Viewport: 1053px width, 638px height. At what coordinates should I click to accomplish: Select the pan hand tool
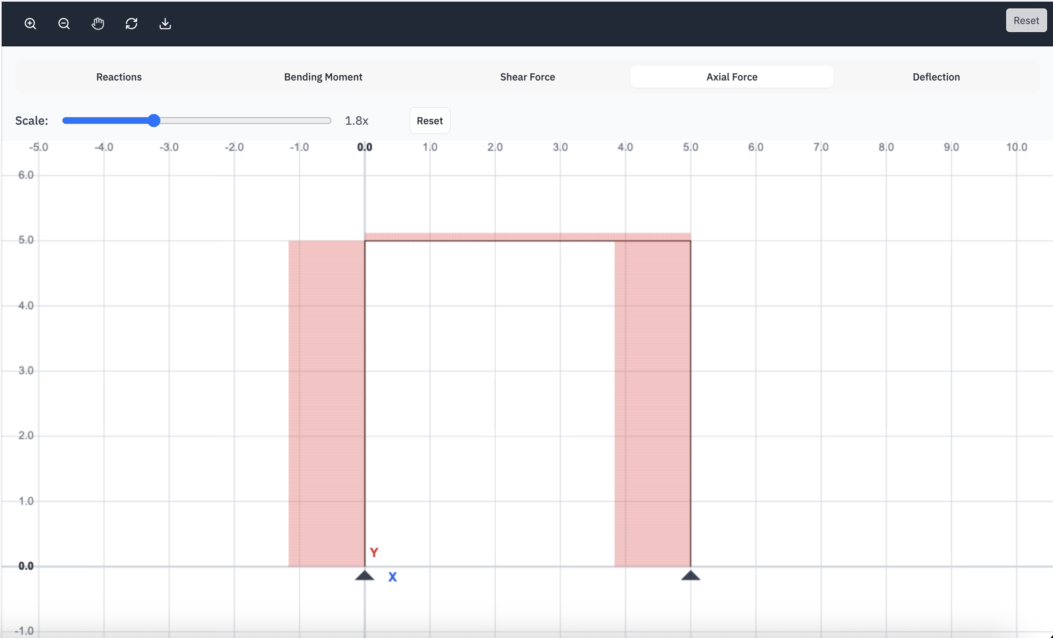98,24
